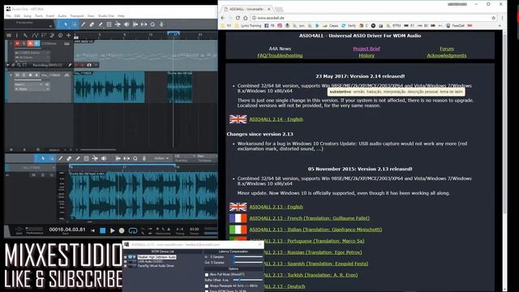This screenshot has width=519, height=292.
Task: Select the Arrow tool in Studio One's top toolbar
Action: pyautogui.click(x=66, y=24)
